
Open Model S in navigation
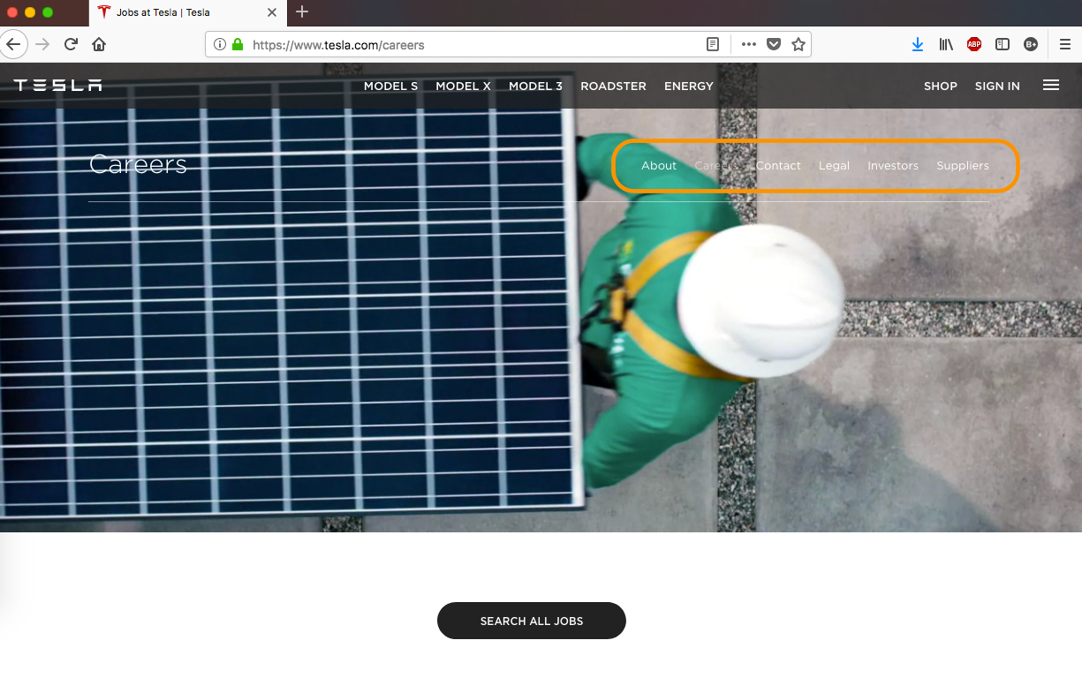[x=390, y=87]
